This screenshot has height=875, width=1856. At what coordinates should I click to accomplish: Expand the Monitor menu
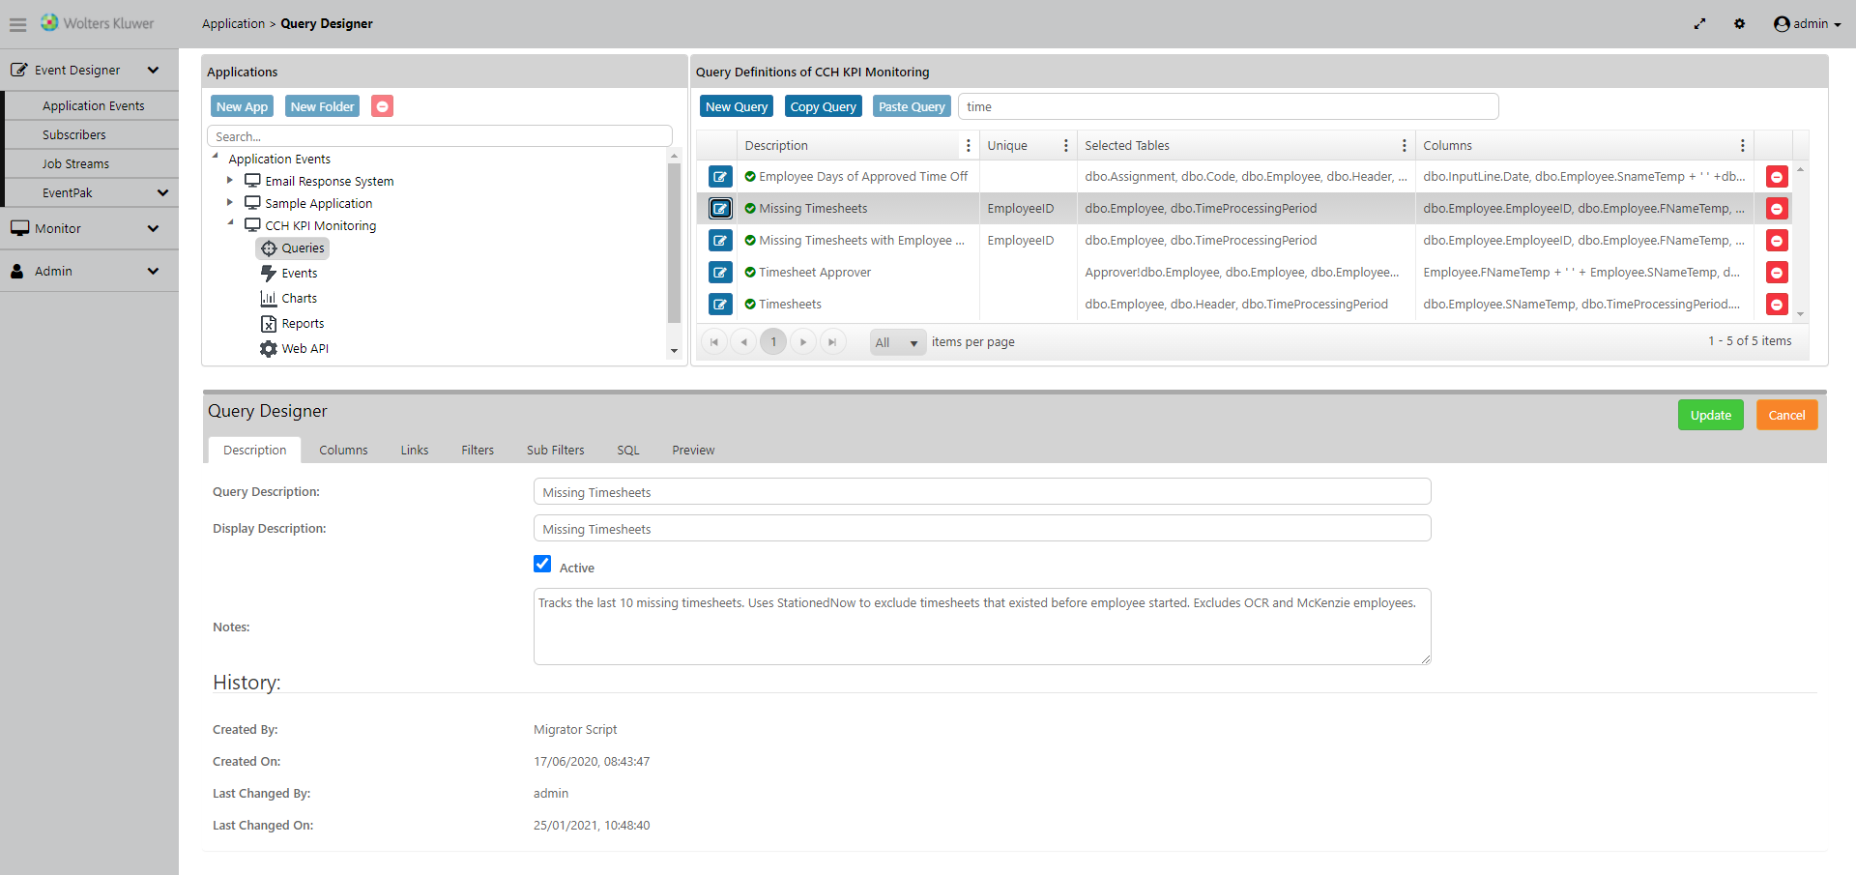(x=89, y=229)
